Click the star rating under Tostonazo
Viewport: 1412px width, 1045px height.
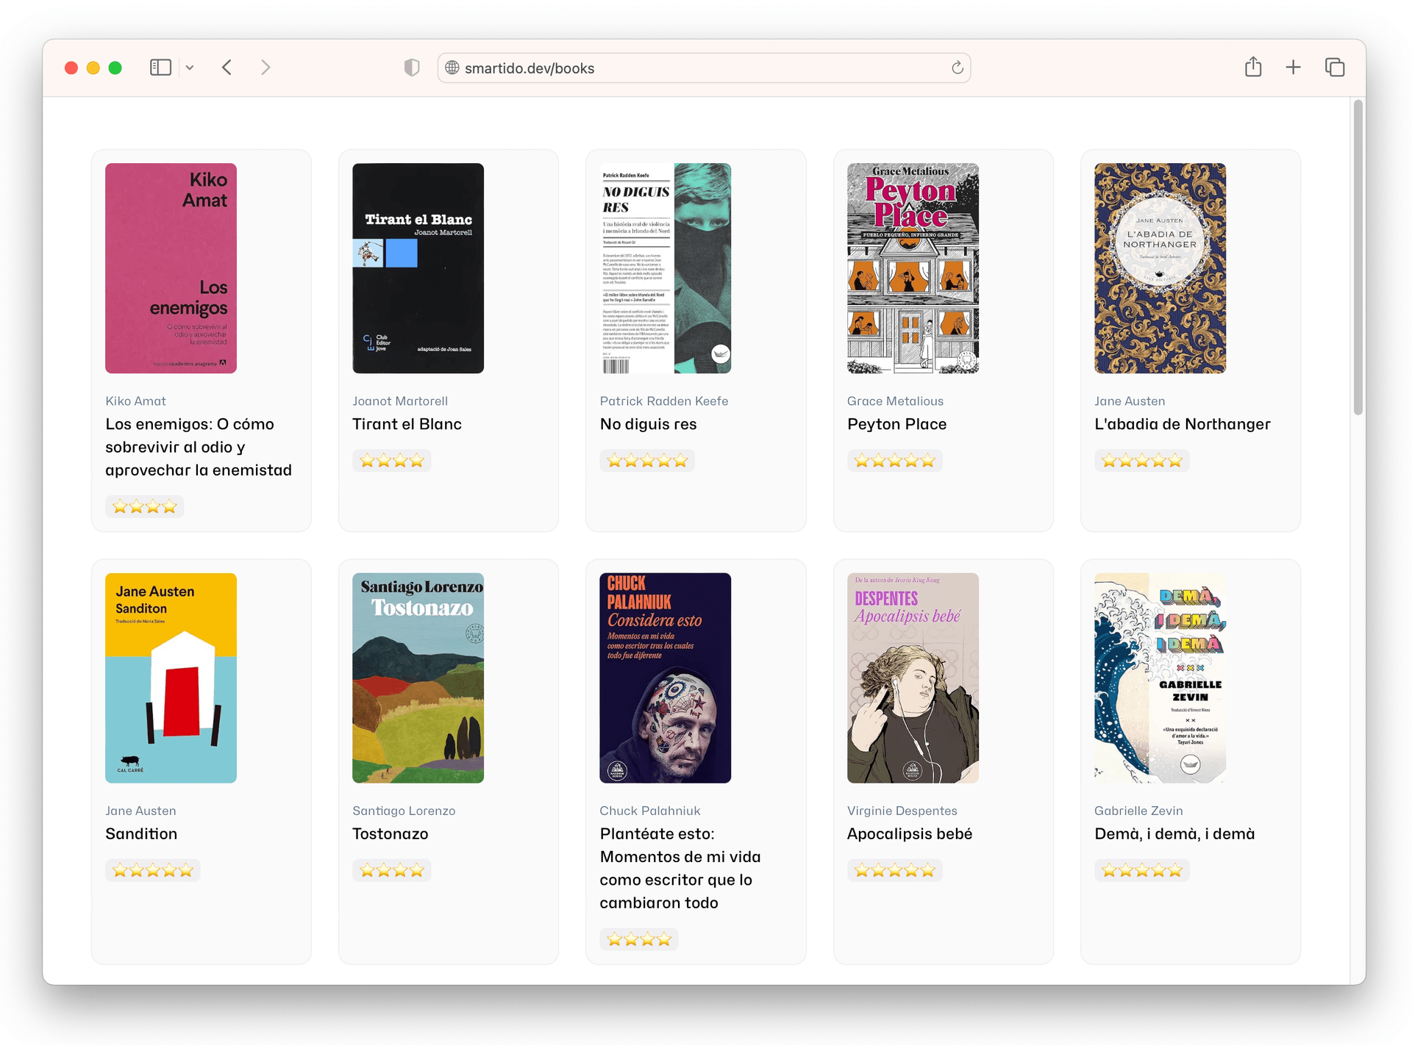point(391,870)
